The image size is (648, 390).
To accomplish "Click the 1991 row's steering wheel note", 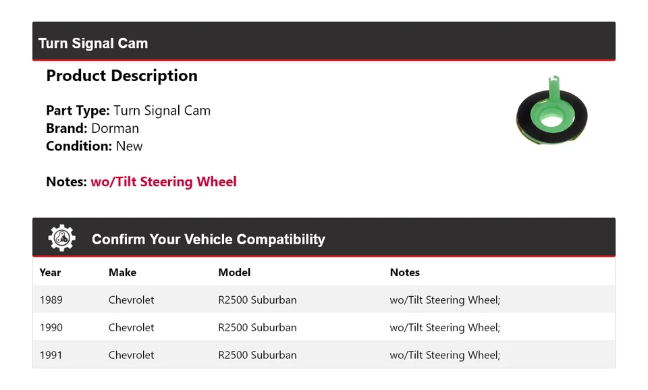I will 445,355.
